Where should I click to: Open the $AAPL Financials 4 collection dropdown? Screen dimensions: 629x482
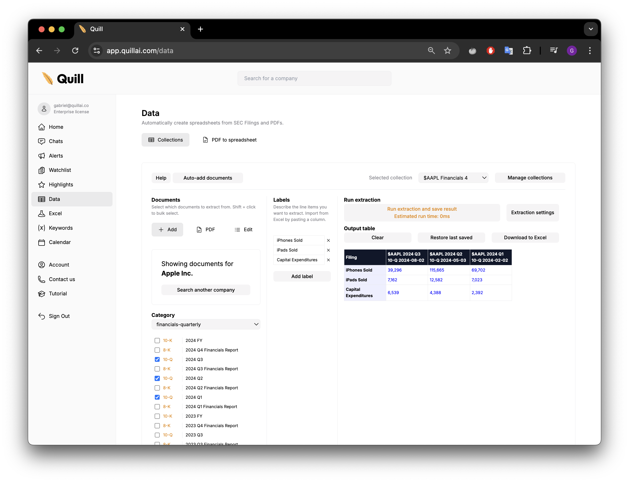[453, 178]
